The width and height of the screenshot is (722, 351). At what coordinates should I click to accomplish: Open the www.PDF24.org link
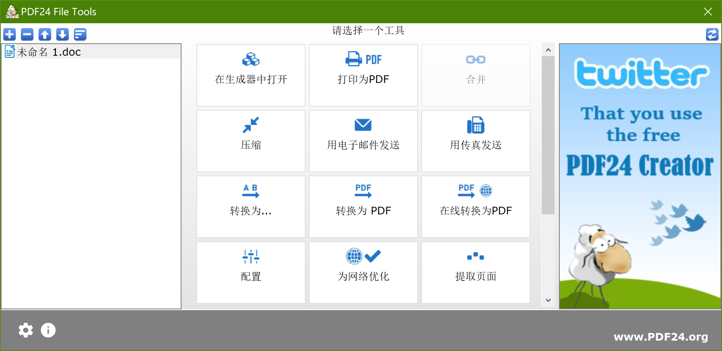click(661, 337)
